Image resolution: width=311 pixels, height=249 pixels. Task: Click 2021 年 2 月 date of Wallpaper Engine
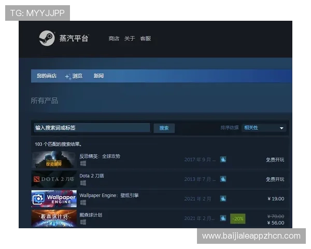198,199
